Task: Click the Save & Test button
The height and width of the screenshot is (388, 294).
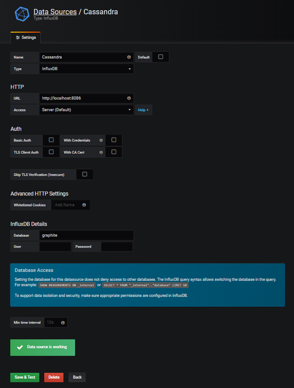Action: (25, 377)
